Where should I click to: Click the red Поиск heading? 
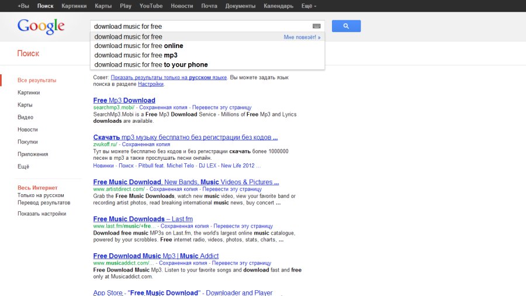[x=28, y=53]
